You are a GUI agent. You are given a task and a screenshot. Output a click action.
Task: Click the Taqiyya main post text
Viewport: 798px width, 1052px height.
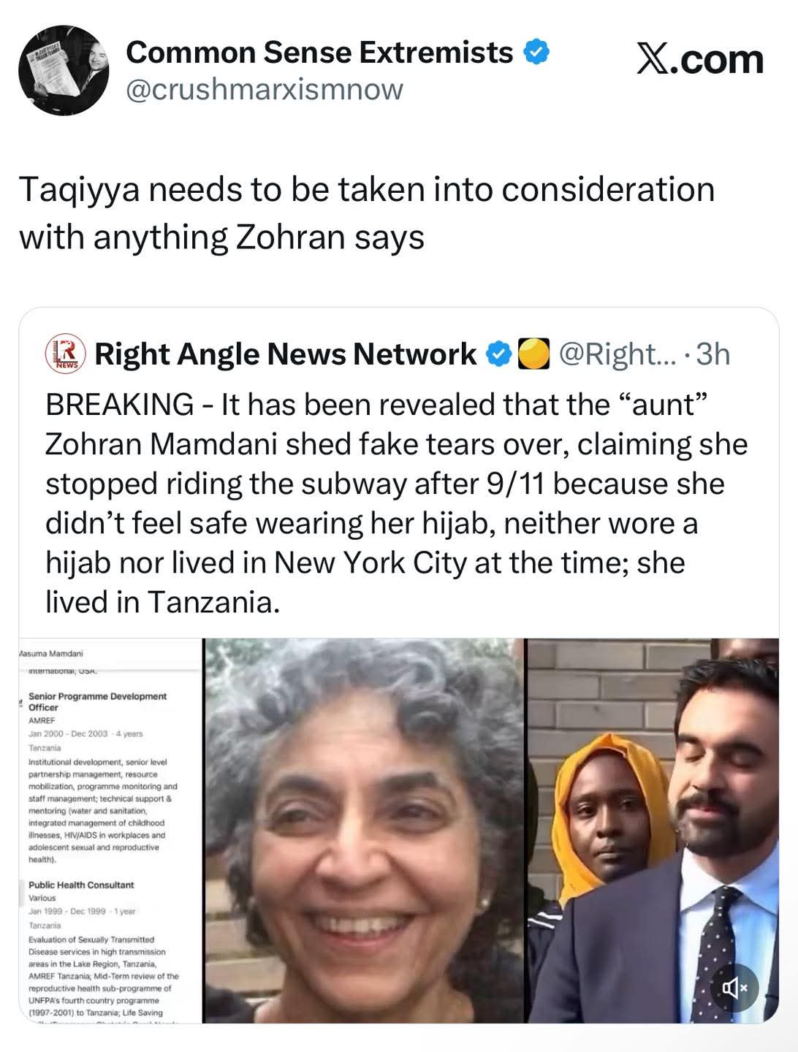[367, 213]
